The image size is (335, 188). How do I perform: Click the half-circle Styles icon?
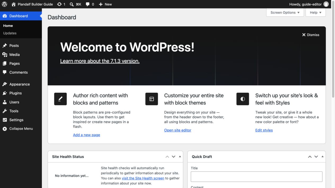click(243, 99)
